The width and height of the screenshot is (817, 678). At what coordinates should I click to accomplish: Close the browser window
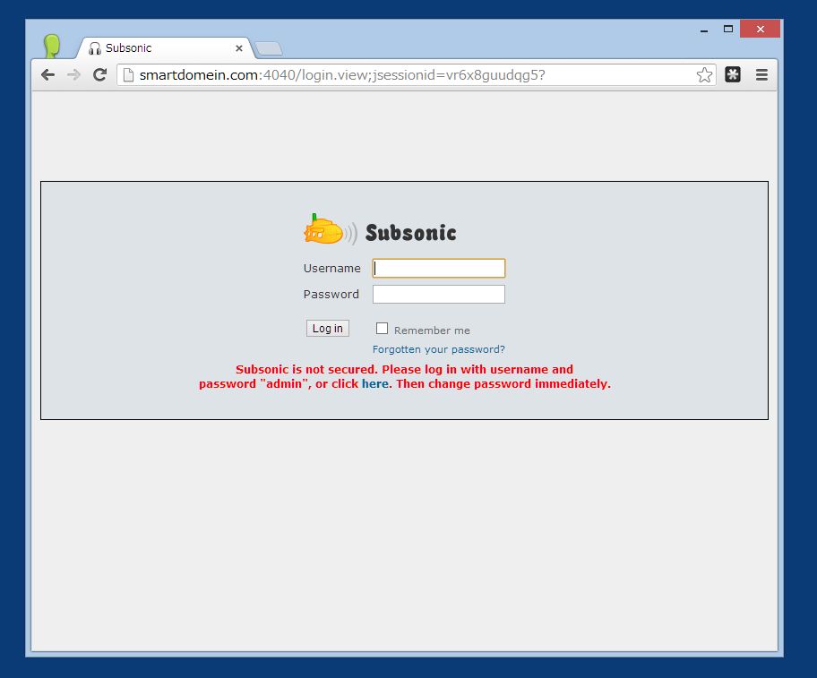coord(761,30)
